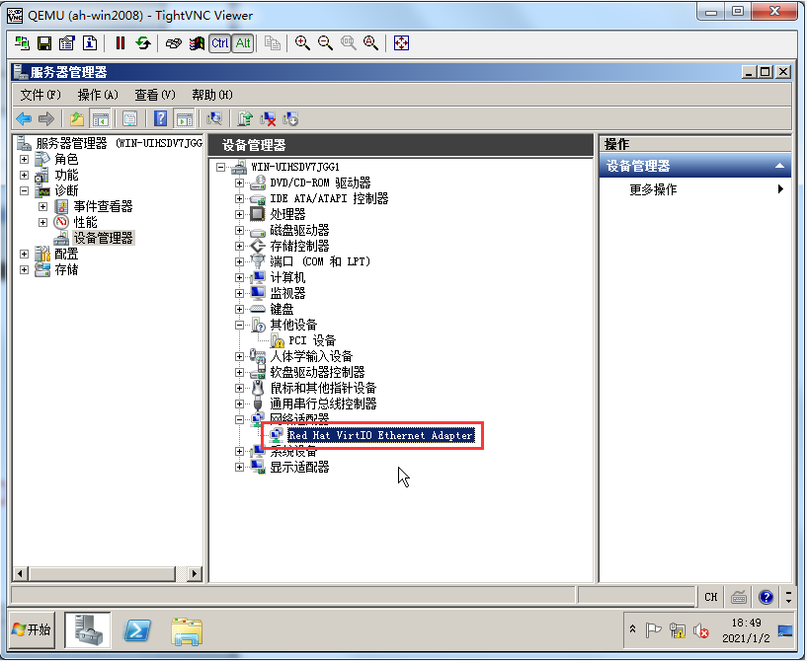Select the PCI 设备 entry

coord(311,340)
